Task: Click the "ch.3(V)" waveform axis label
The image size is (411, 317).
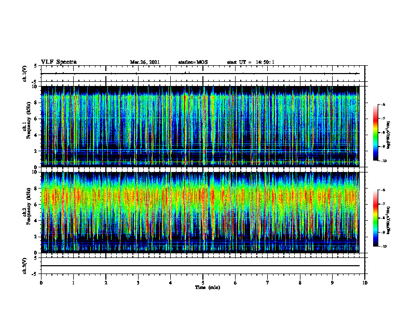Action: coord(25,266)
